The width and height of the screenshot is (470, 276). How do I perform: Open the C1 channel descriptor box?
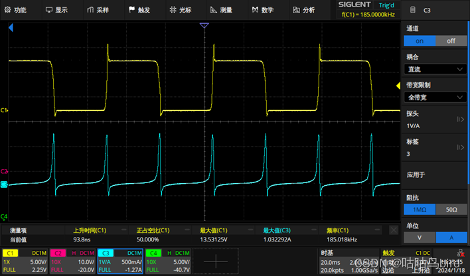point(25,261)
